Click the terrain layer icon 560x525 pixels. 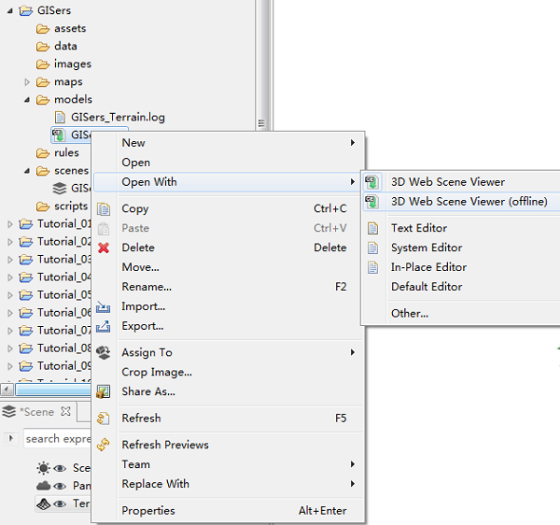(x=44, y=504)
